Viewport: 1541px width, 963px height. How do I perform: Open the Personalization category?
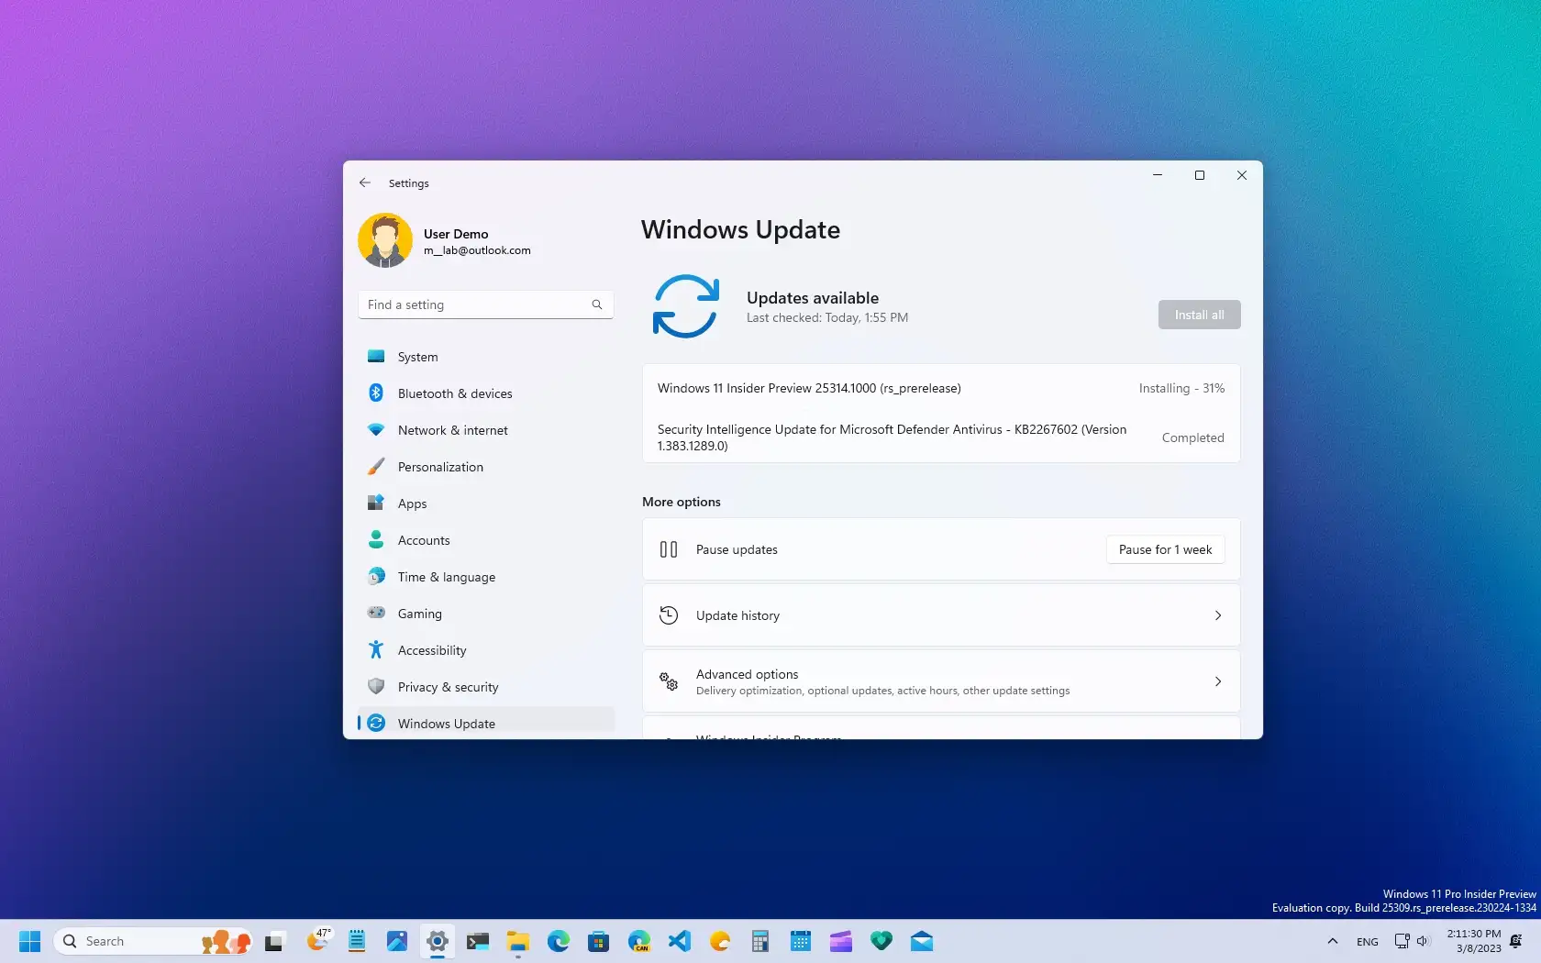point(485,467)
